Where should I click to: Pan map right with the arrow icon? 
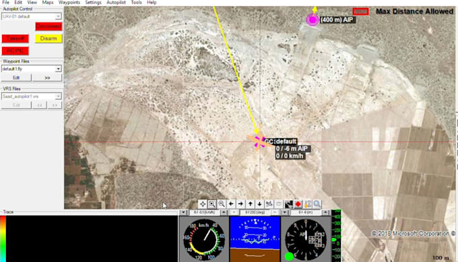tap(240, 204)
